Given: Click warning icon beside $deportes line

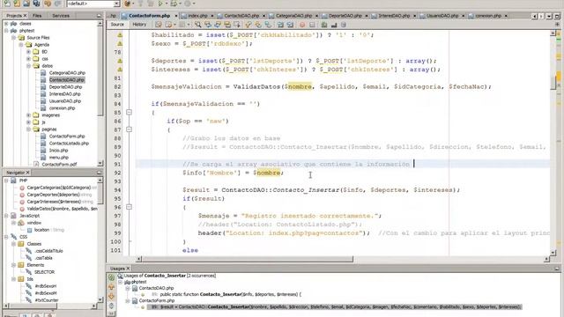Looking at the screenshot, I should click(x=120, y=61).
